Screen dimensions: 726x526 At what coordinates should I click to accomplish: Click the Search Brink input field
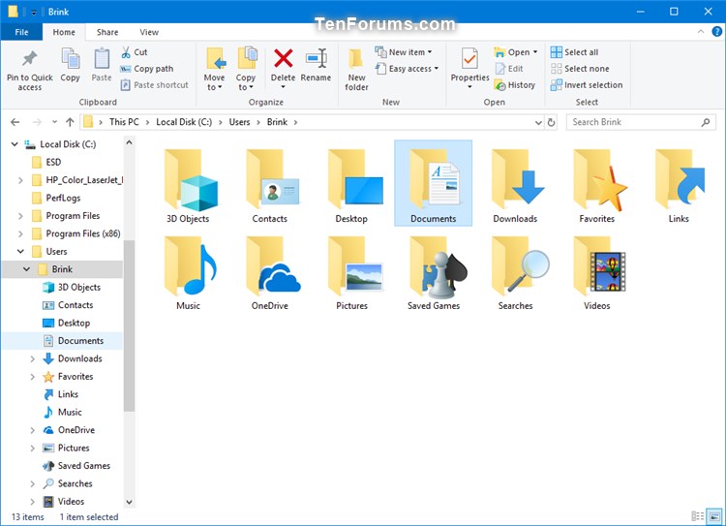[639, 122]
